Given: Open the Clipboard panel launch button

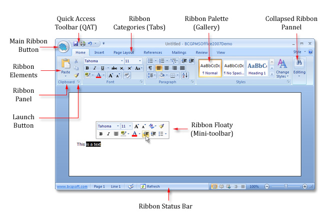Looking at the screenshot, I should point(78,82).
